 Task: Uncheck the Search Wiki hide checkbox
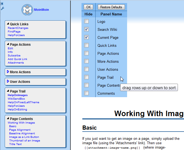[x=86, y=29]
